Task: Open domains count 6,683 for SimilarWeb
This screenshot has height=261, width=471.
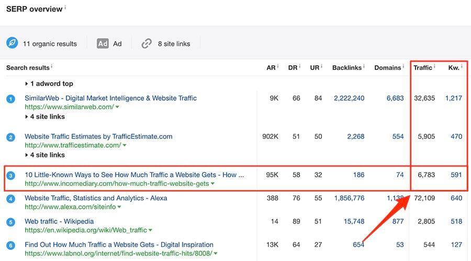Action: 395,98
